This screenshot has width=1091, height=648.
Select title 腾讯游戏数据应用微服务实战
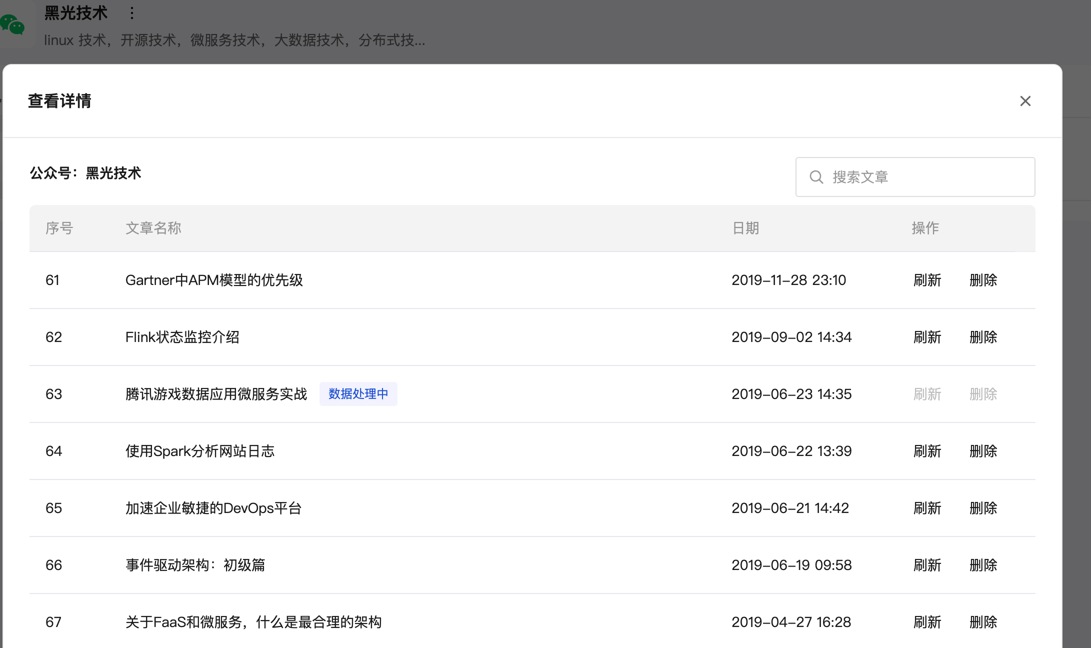[x=216, y=394]
